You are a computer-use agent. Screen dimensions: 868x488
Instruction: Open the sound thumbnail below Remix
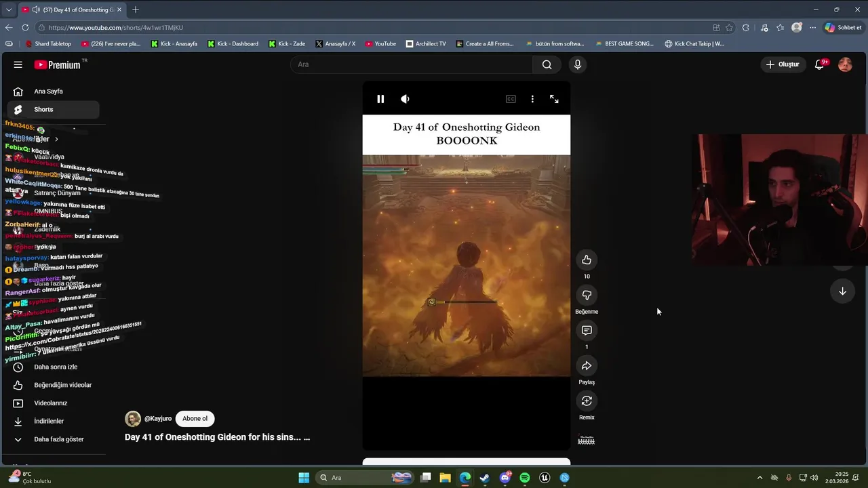point(586,441)
